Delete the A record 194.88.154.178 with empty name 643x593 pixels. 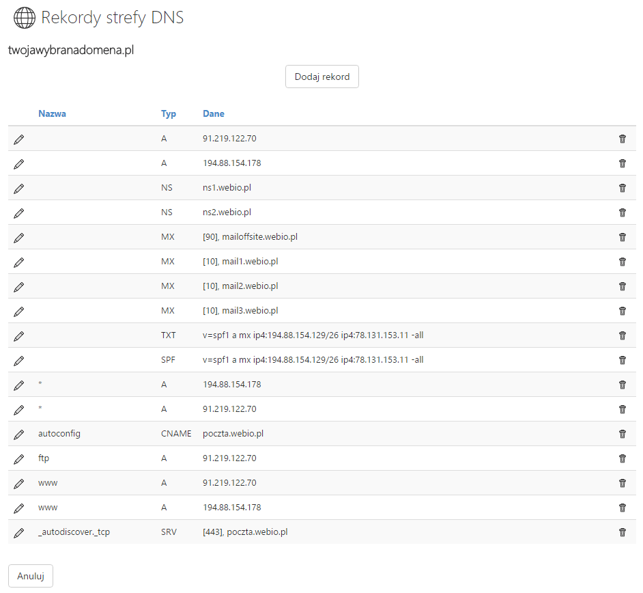click(622, 163)
